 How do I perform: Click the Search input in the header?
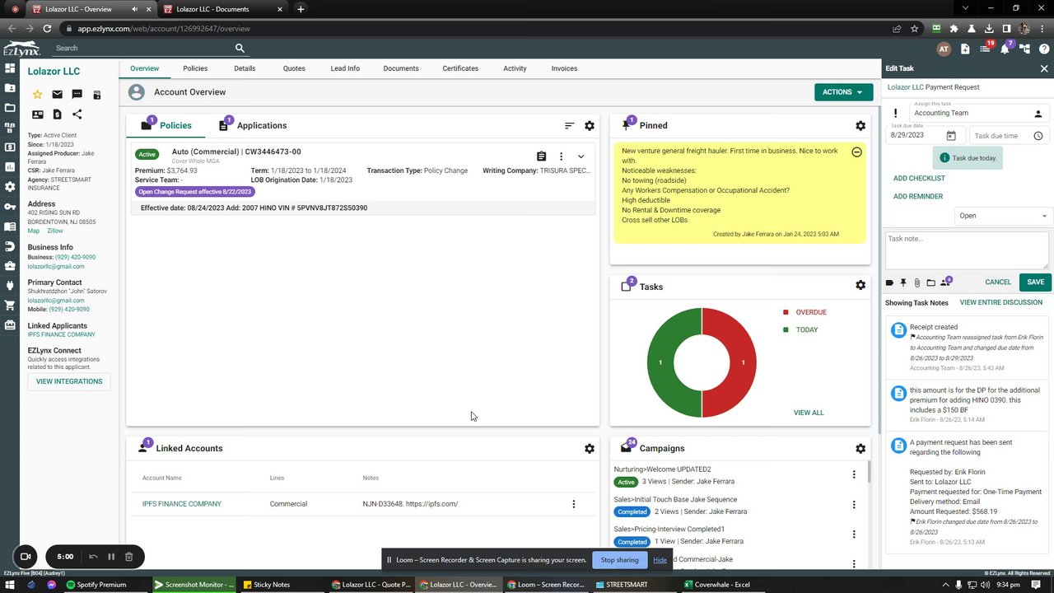(144, 49)
